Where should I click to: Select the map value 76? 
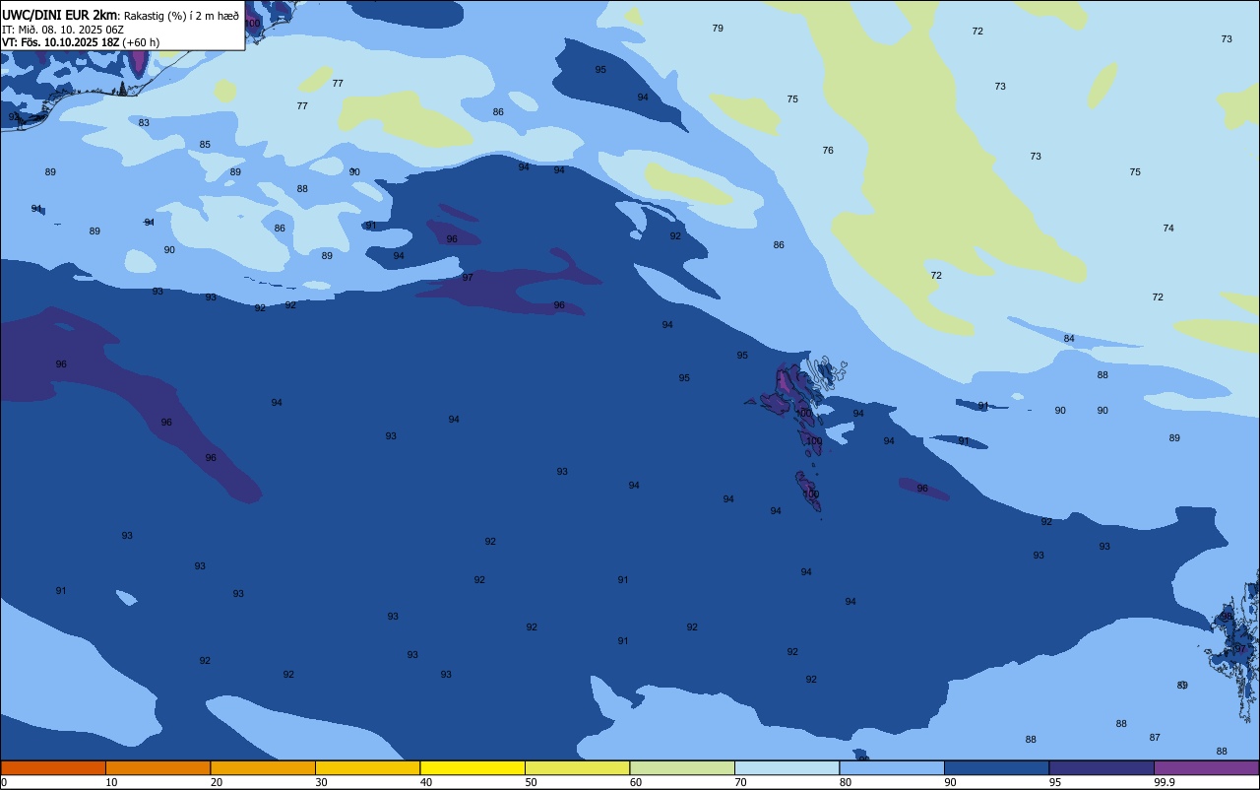tap(828, 151)
